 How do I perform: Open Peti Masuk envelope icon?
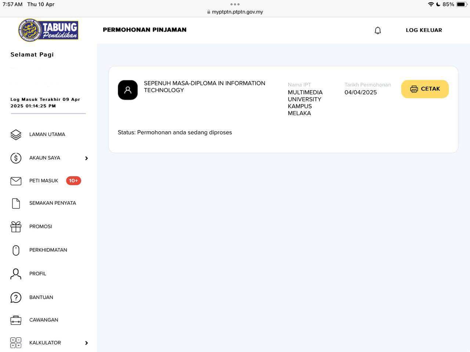(16, 181)
